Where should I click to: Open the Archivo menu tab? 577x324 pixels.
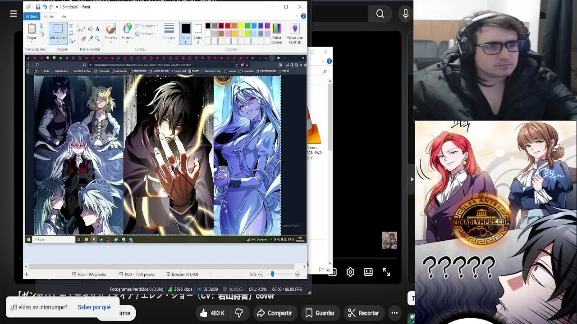(x=32, y=16)
